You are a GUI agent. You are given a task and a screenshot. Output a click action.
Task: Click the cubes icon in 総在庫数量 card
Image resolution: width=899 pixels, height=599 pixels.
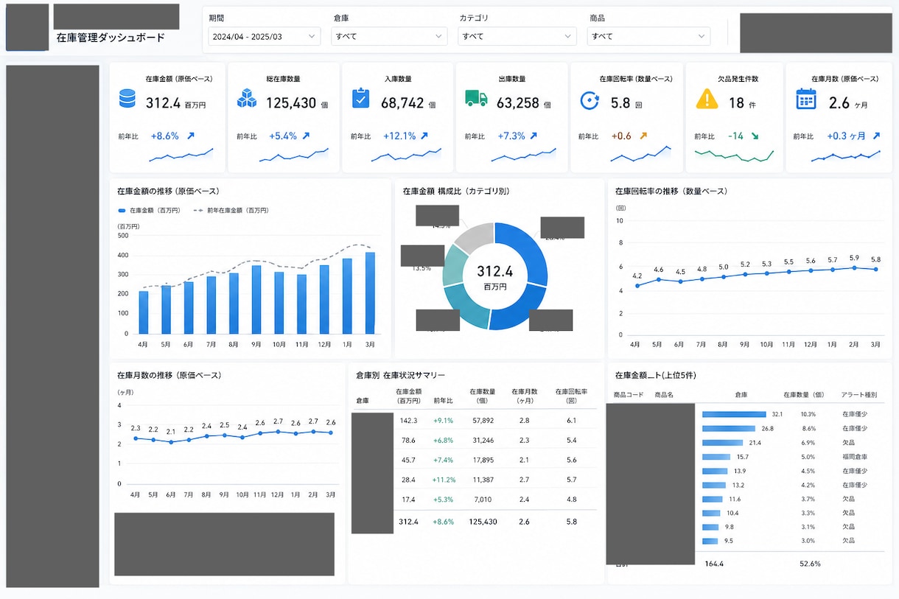tap(246, 99)
